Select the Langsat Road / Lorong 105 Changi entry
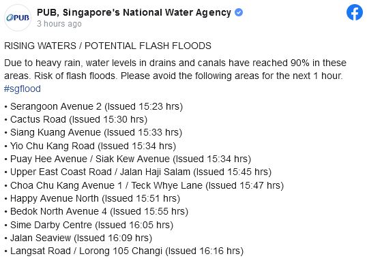 (124, 251)
